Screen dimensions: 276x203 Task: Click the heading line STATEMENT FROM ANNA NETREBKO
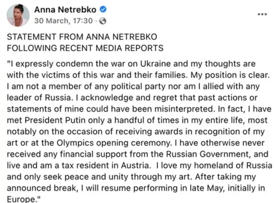coord(82,37)
